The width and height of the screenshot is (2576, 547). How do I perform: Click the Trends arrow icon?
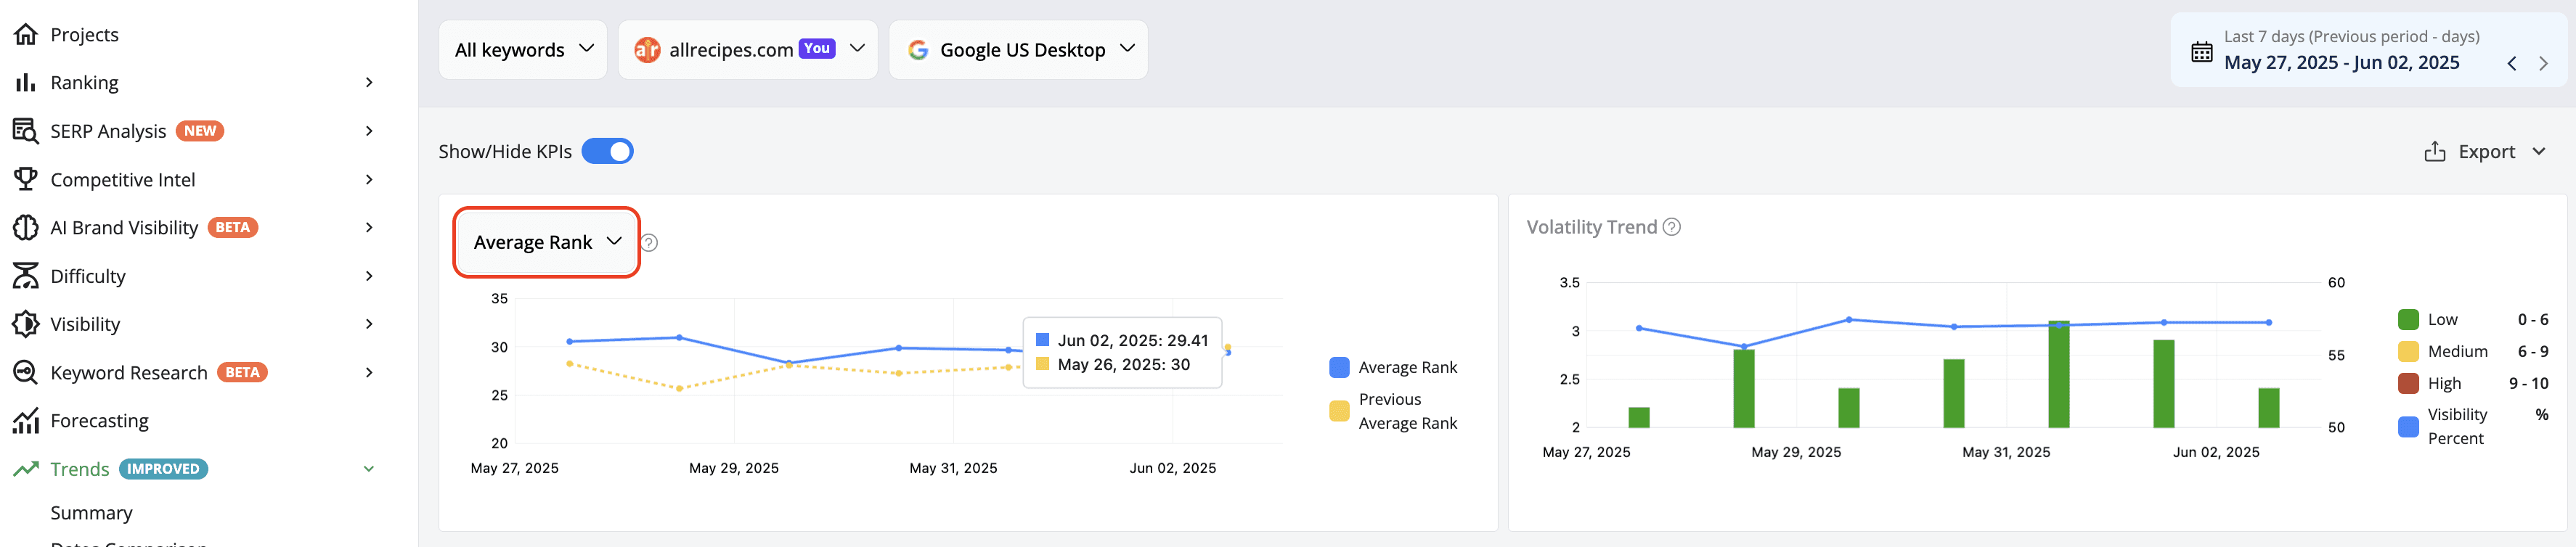pos(25,469)
